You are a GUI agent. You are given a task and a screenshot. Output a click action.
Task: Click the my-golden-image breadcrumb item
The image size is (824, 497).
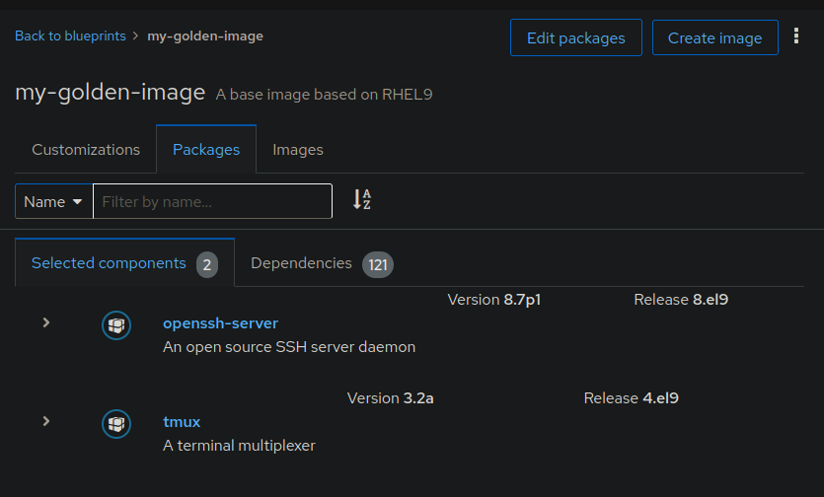pos(205,35)
